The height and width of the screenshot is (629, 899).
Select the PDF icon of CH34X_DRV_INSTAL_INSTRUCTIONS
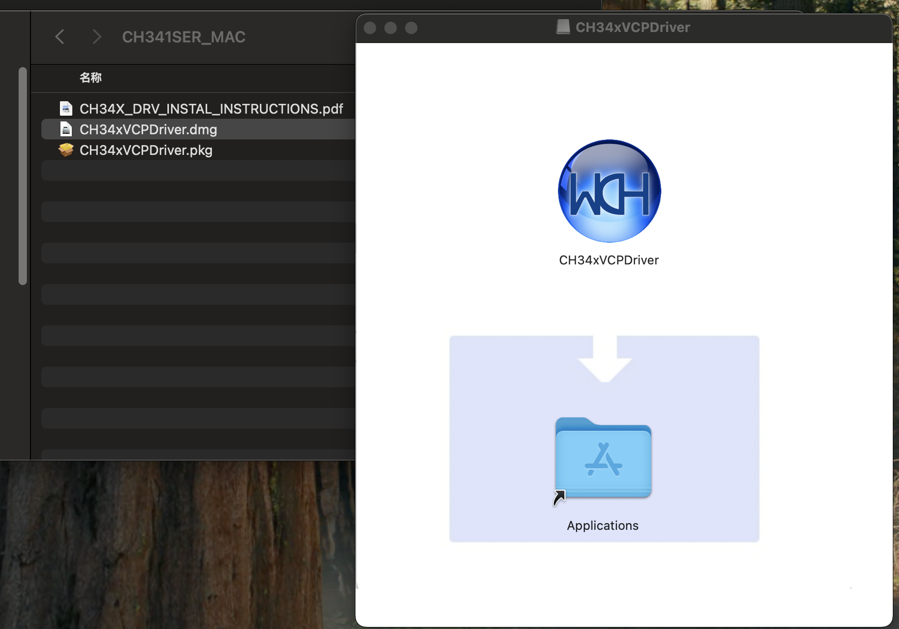[66, 108]
